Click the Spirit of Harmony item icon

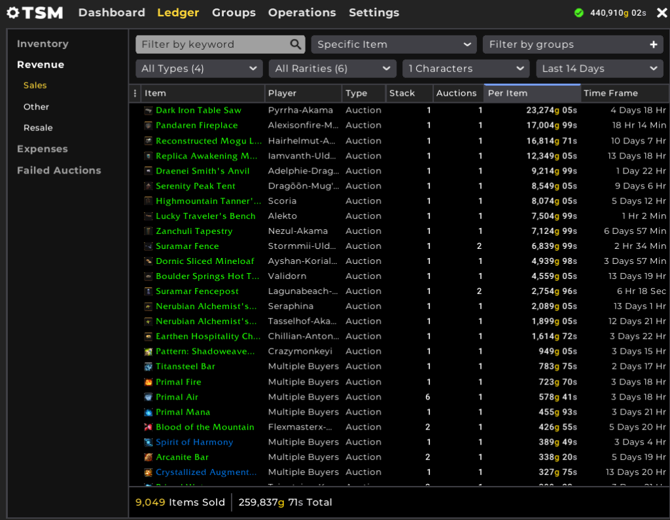(149, 442)
